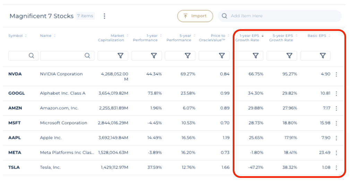Screen dimensions: 352x181
Task: Click the Add Item Here search field
Action: point(281,16)
